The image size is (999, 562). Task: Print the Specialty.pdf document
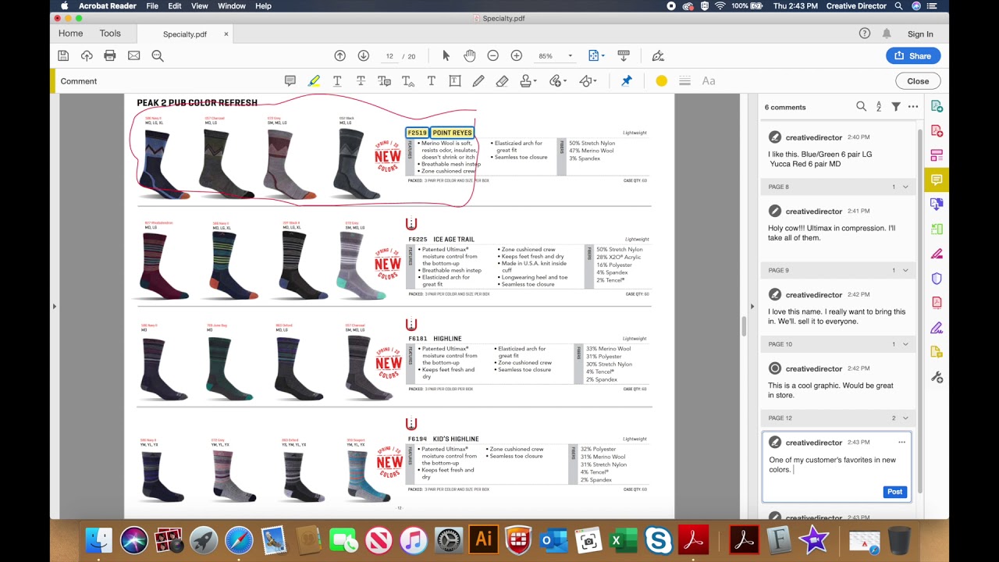[110, 55]
